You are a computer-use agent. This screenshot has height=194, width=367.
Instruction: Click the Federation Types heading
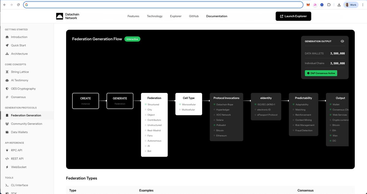click(82, 178)
